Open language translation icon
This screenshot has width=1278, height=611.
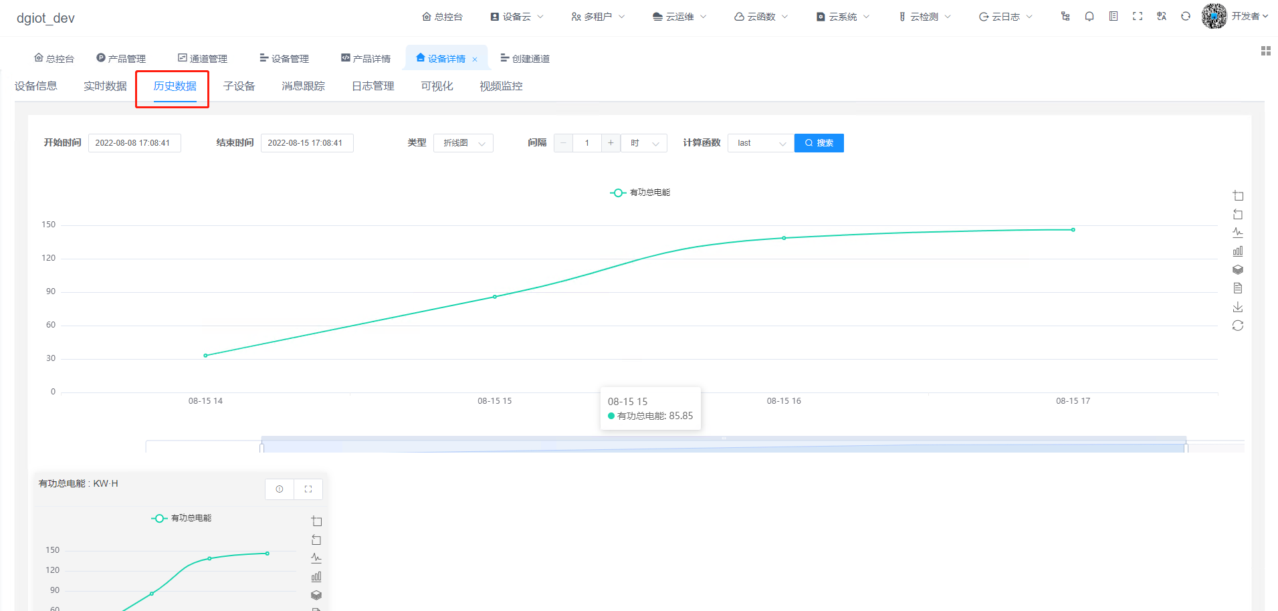click(1162, 16)
